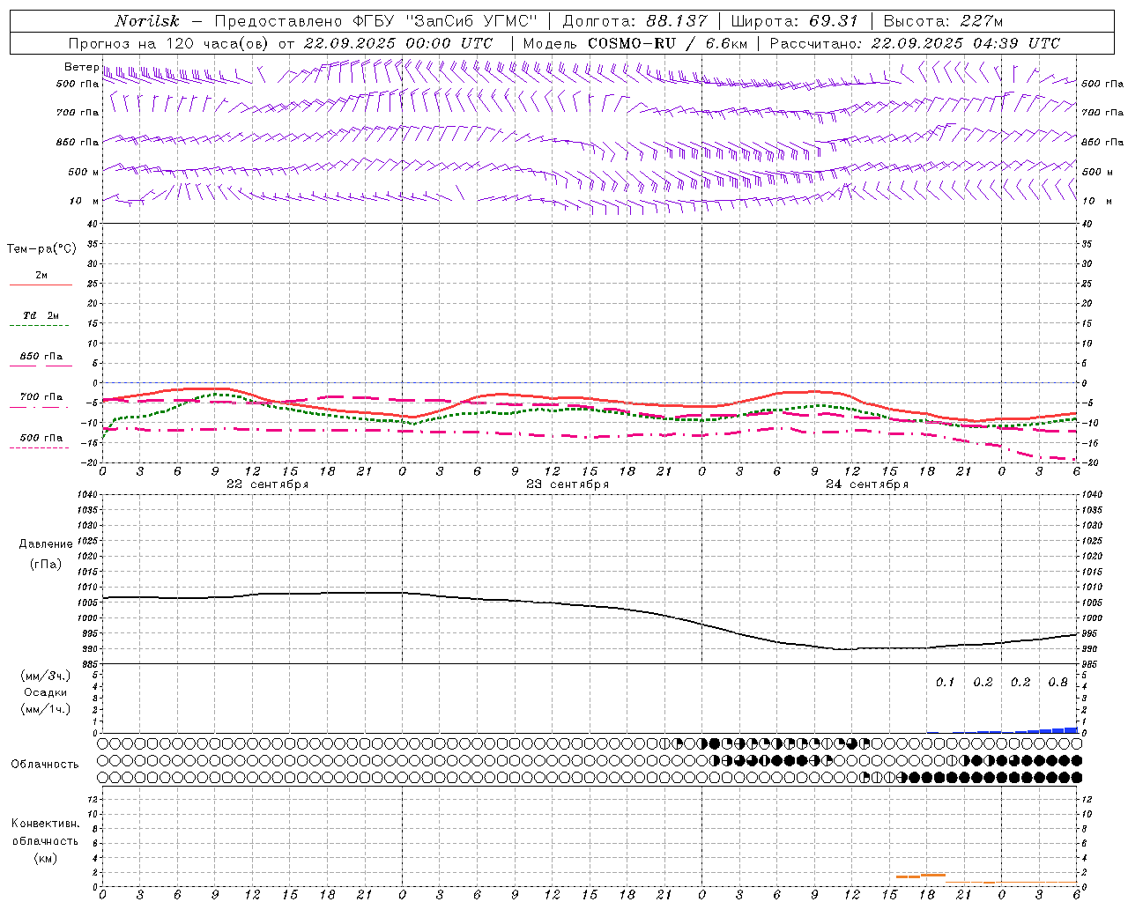
Task: Click the "Осадки" precipitation label
Action: [x=46, y=692]
